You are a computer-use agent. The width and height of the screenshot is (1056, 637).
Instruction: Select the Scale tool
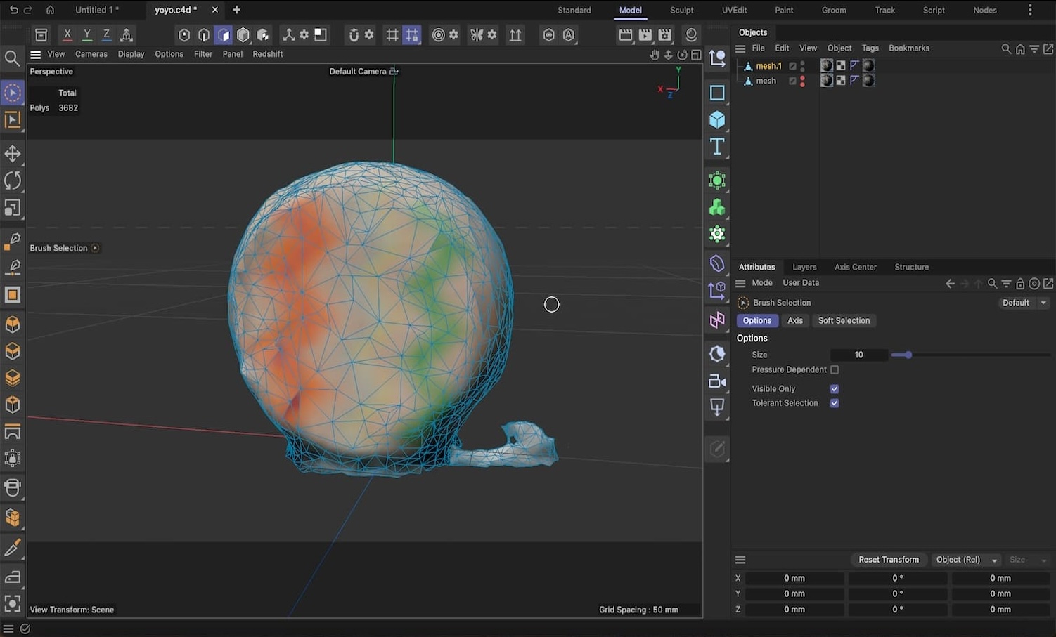point(13,208)
